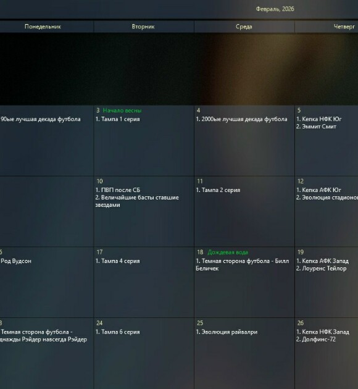
Task: Select Тампа 2 серия on day 11
Action: coord(218,190)
